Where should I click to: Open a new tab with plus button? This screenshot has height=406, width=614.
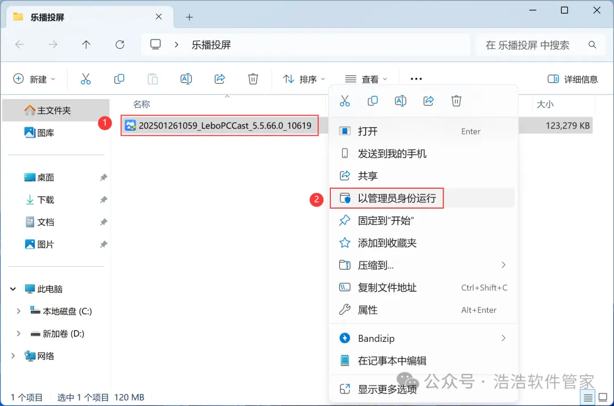pyautogui.click(x=189, y=17)
